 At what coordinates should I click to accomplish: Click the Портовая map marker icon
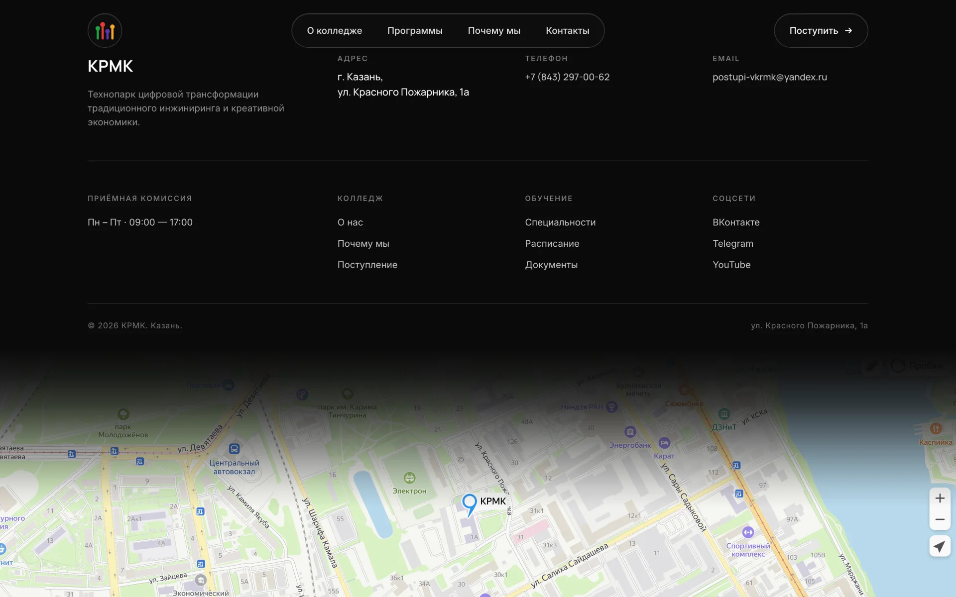point(228,385)
